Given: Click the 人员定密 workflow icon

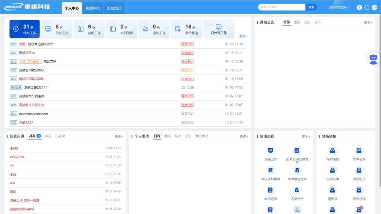Looking at the screenshot, I should coord(297,190).
